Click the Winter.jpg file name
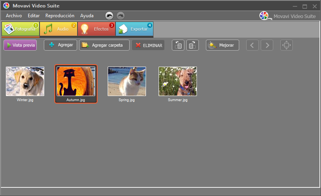Screen dimensions: 321x196 [25, 100]
